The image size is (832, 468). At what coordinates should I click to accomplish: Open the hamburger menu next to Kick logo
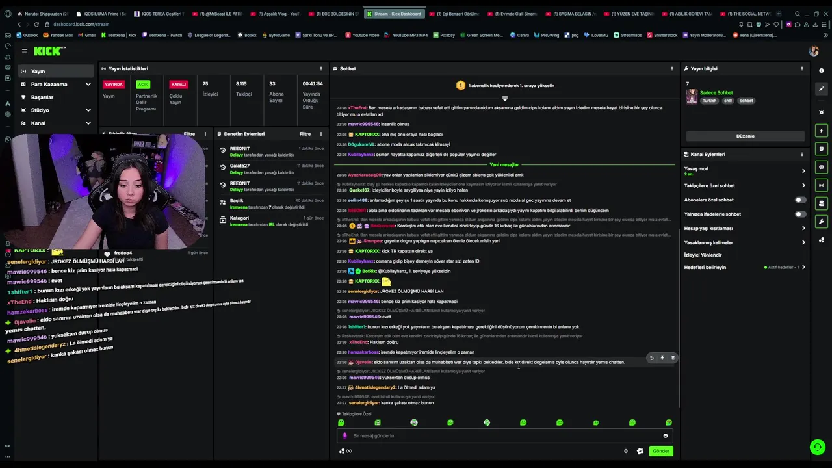click(x=24, y=51)
